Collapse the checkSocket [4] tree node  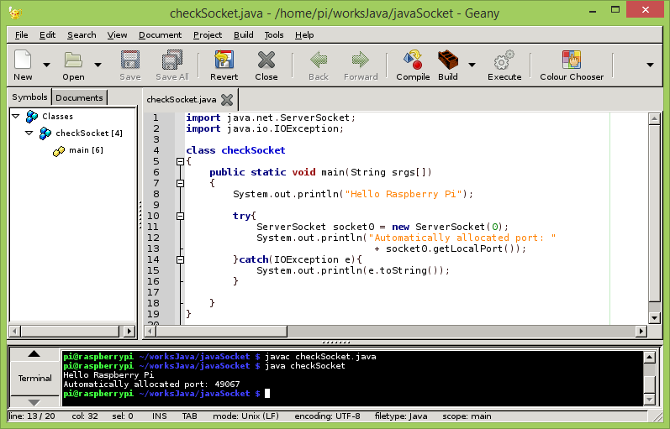pos(29,133)
